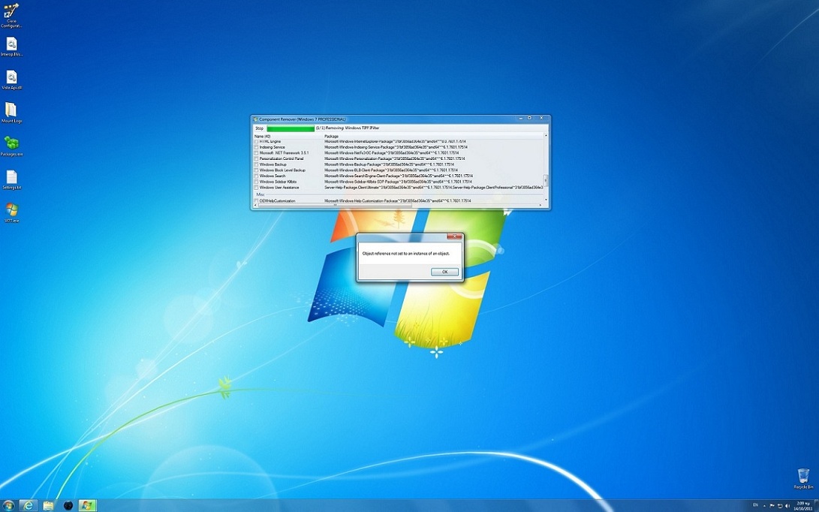Click the Stop button in Component Remover
The image size is (819, 512).
[260, 128]
